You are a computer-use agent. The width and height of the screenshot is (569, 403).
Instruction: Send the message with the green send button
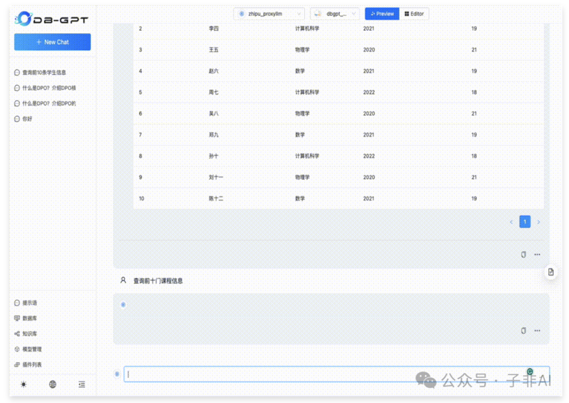click(529, 371)
